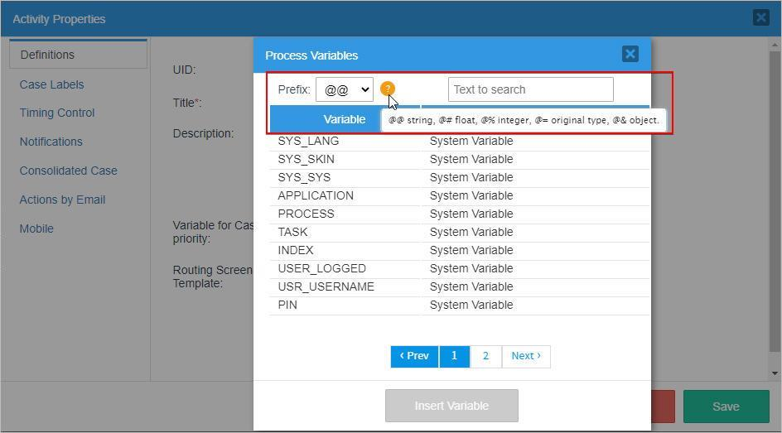Open Actions by Email settings

[x=62, y=200]
